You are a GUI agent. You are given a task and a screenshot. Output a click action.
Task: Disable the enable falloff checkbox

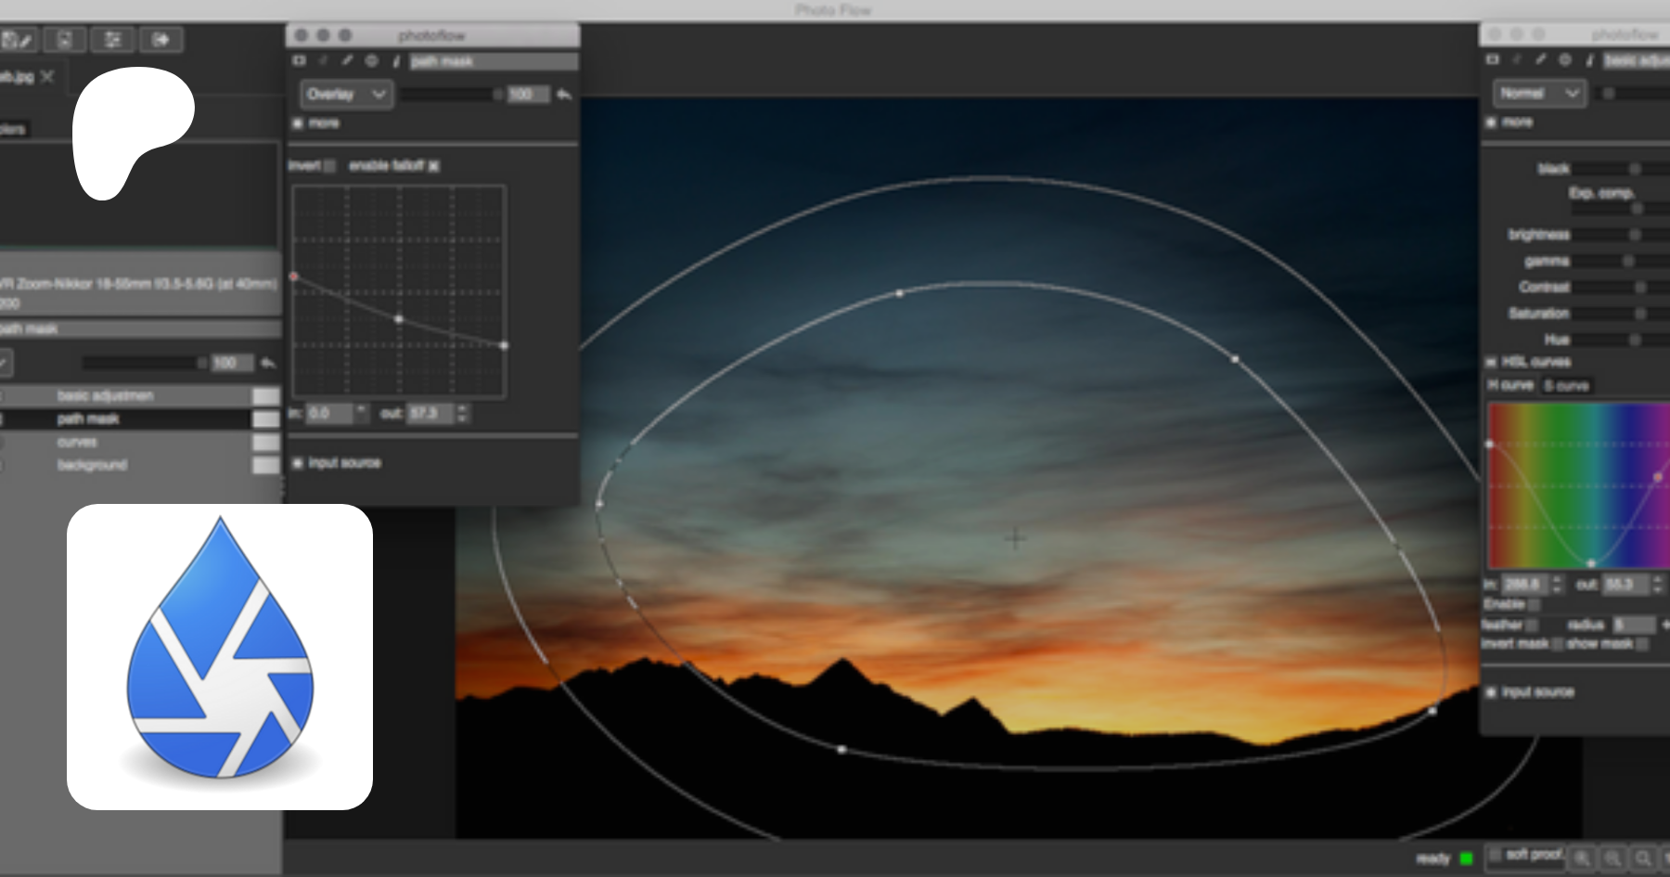pos(434,166)
